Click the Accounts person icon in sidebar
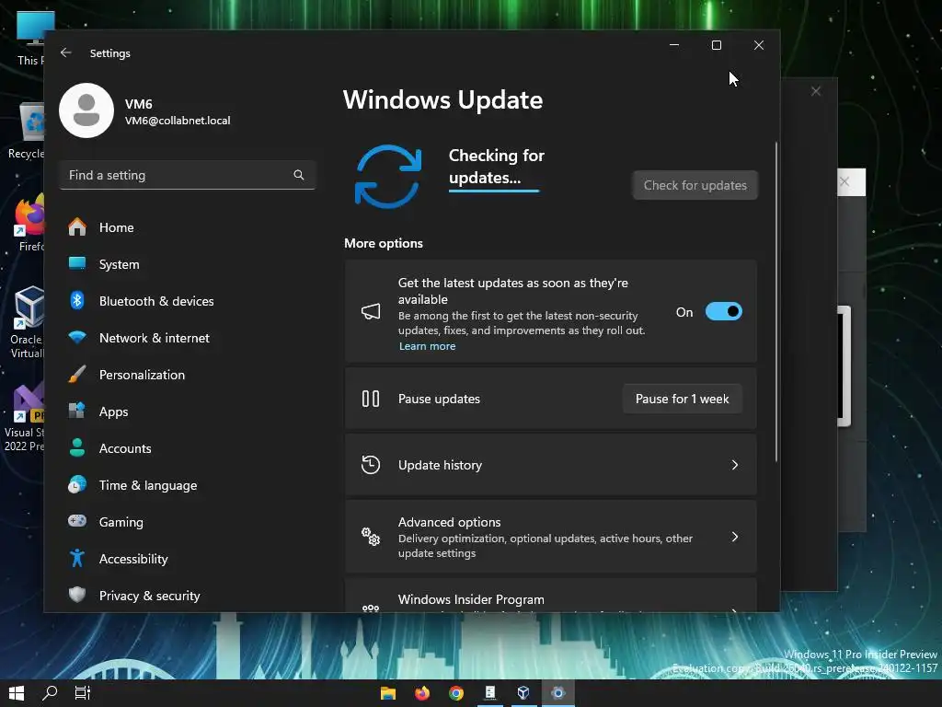 tap(77, 448)
